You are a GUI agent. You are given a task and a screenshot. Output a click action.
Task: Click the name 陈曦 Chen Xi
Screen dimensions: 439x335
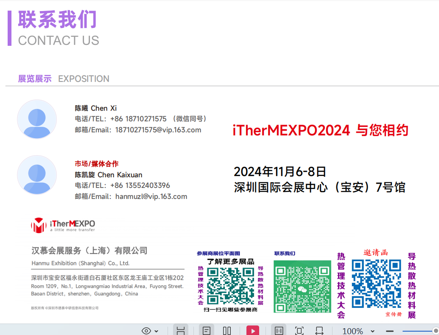(x=96, y=108)
